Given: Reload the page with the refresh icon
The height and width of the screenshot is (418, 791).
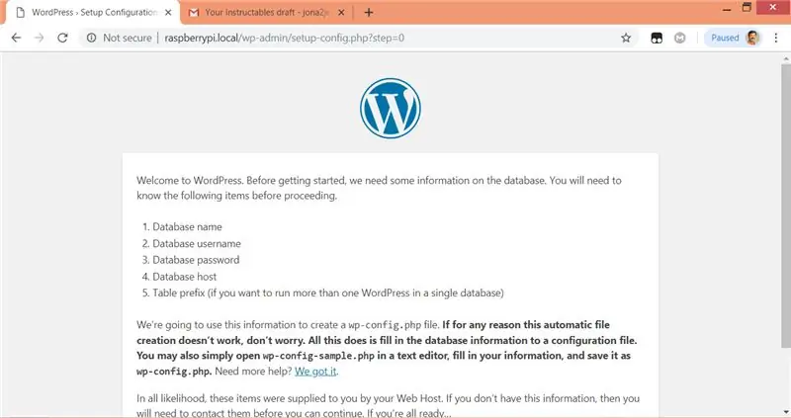Looking at the screenshot, I should pyautogui.click(x=62, y=38).
